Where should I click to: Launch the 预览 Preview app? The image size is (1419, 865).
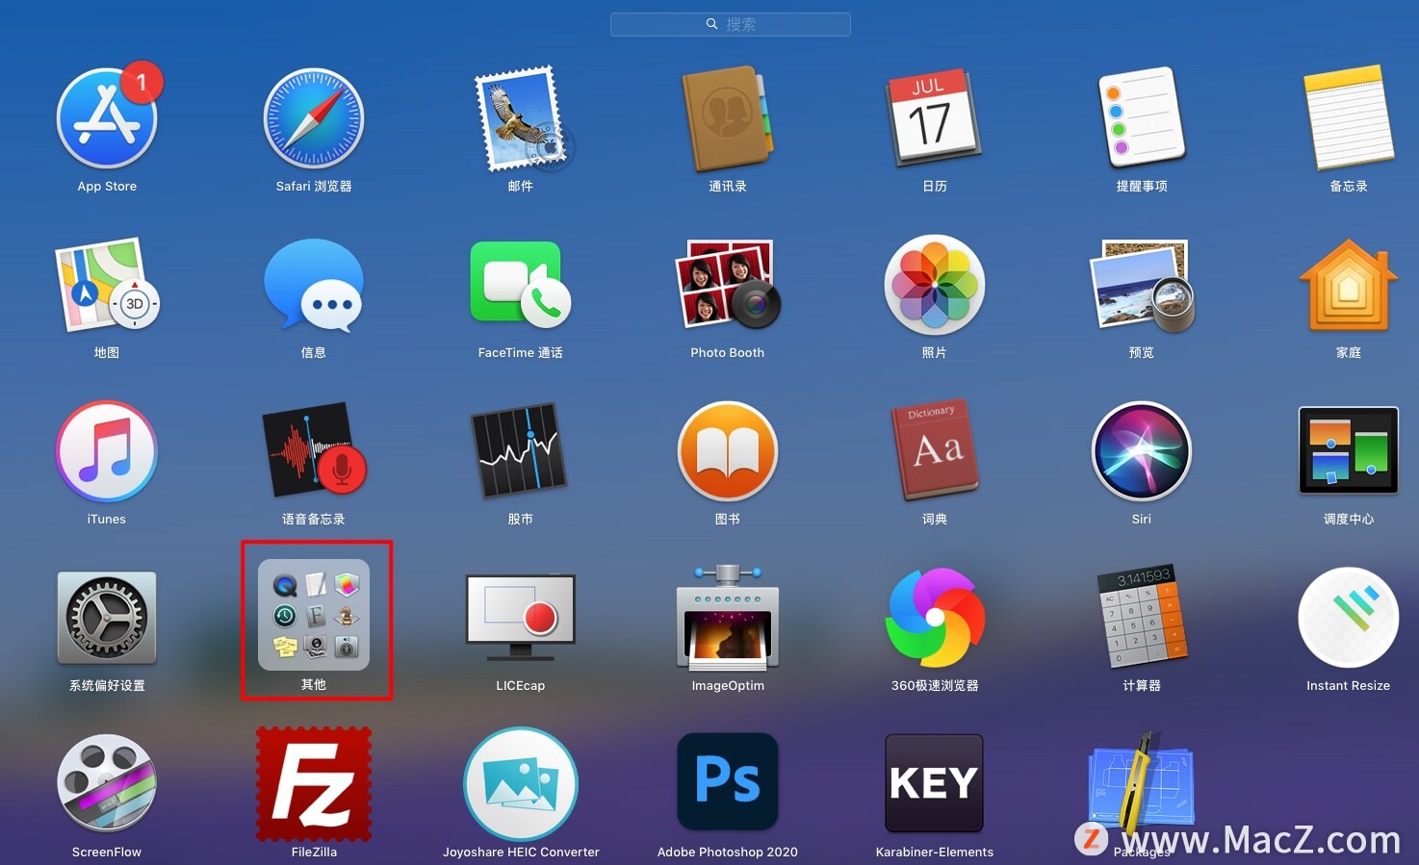(x=1142, y=285)
